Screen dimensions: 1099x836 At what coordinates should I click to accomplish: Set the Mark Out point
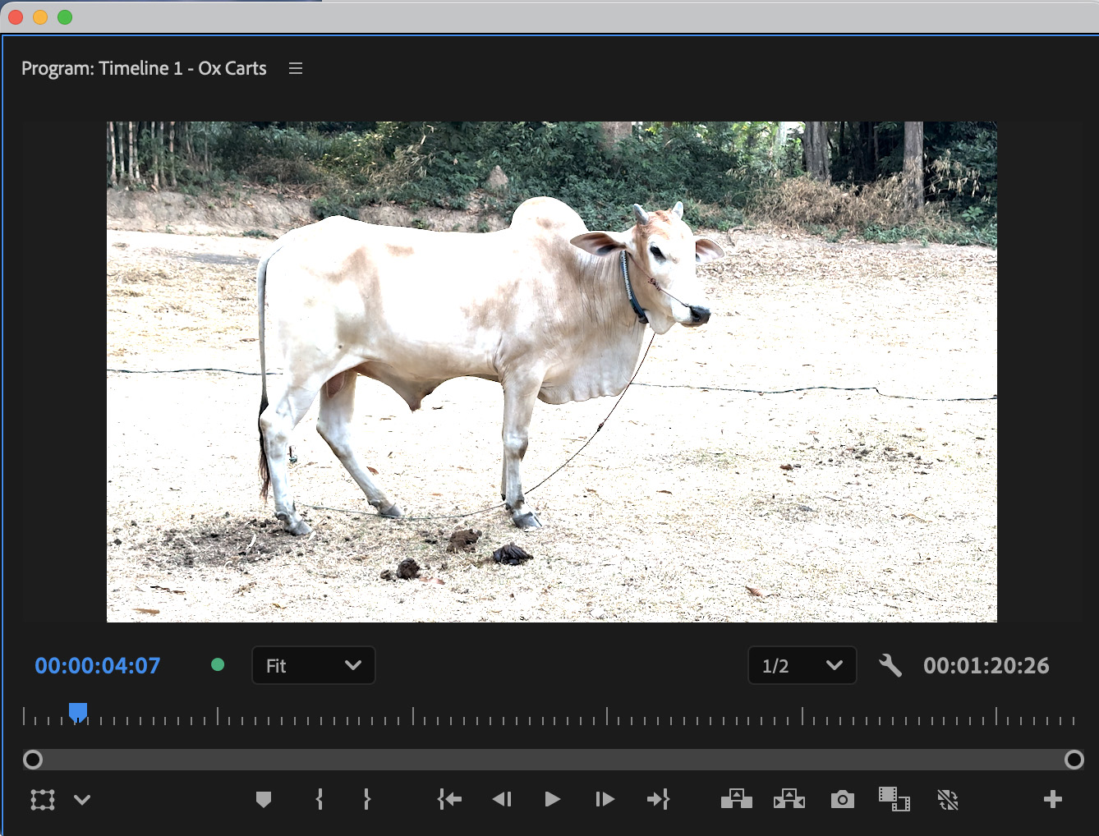pos(367,800)
